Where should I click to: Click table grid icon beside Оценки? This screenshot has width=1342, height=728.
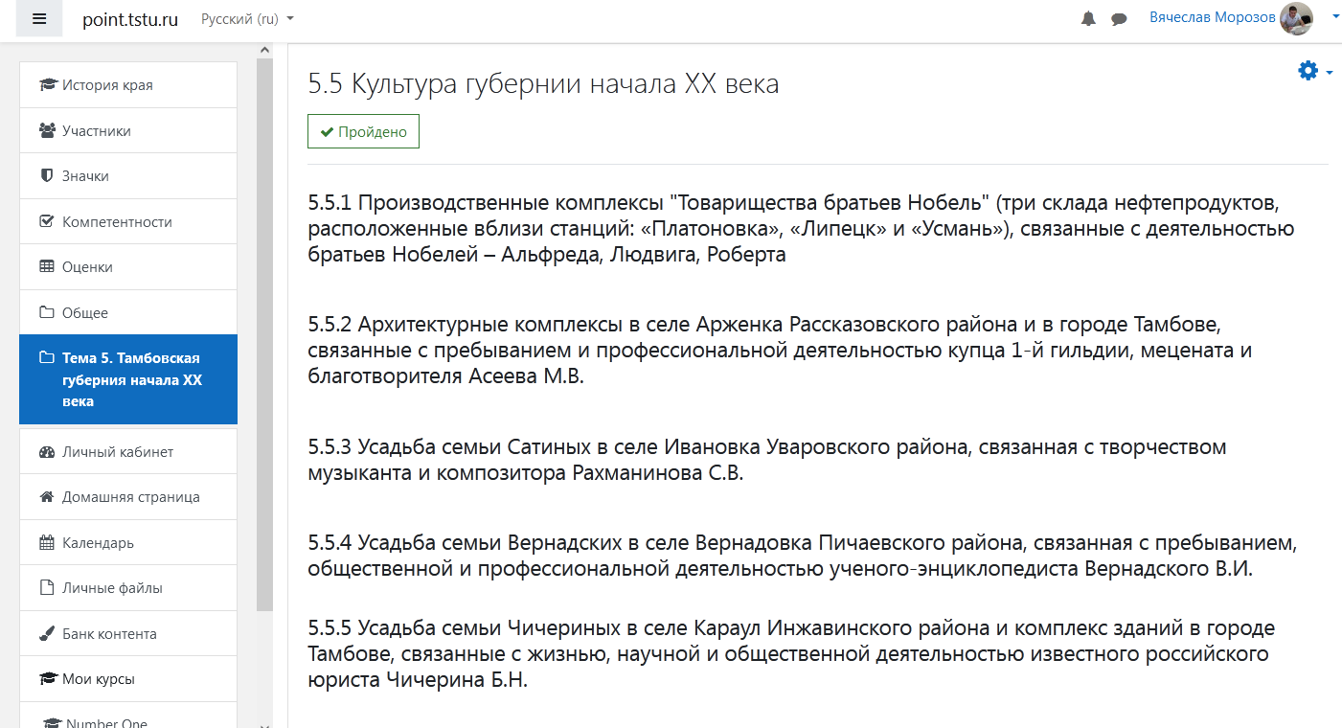coord(47,267)
